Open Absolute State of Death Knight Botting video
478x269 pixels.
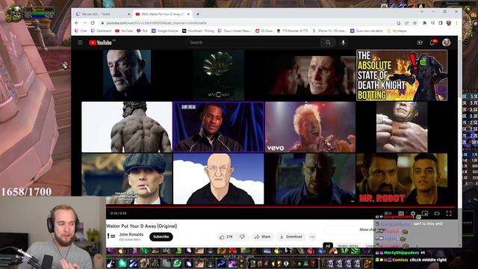point(402,75)
